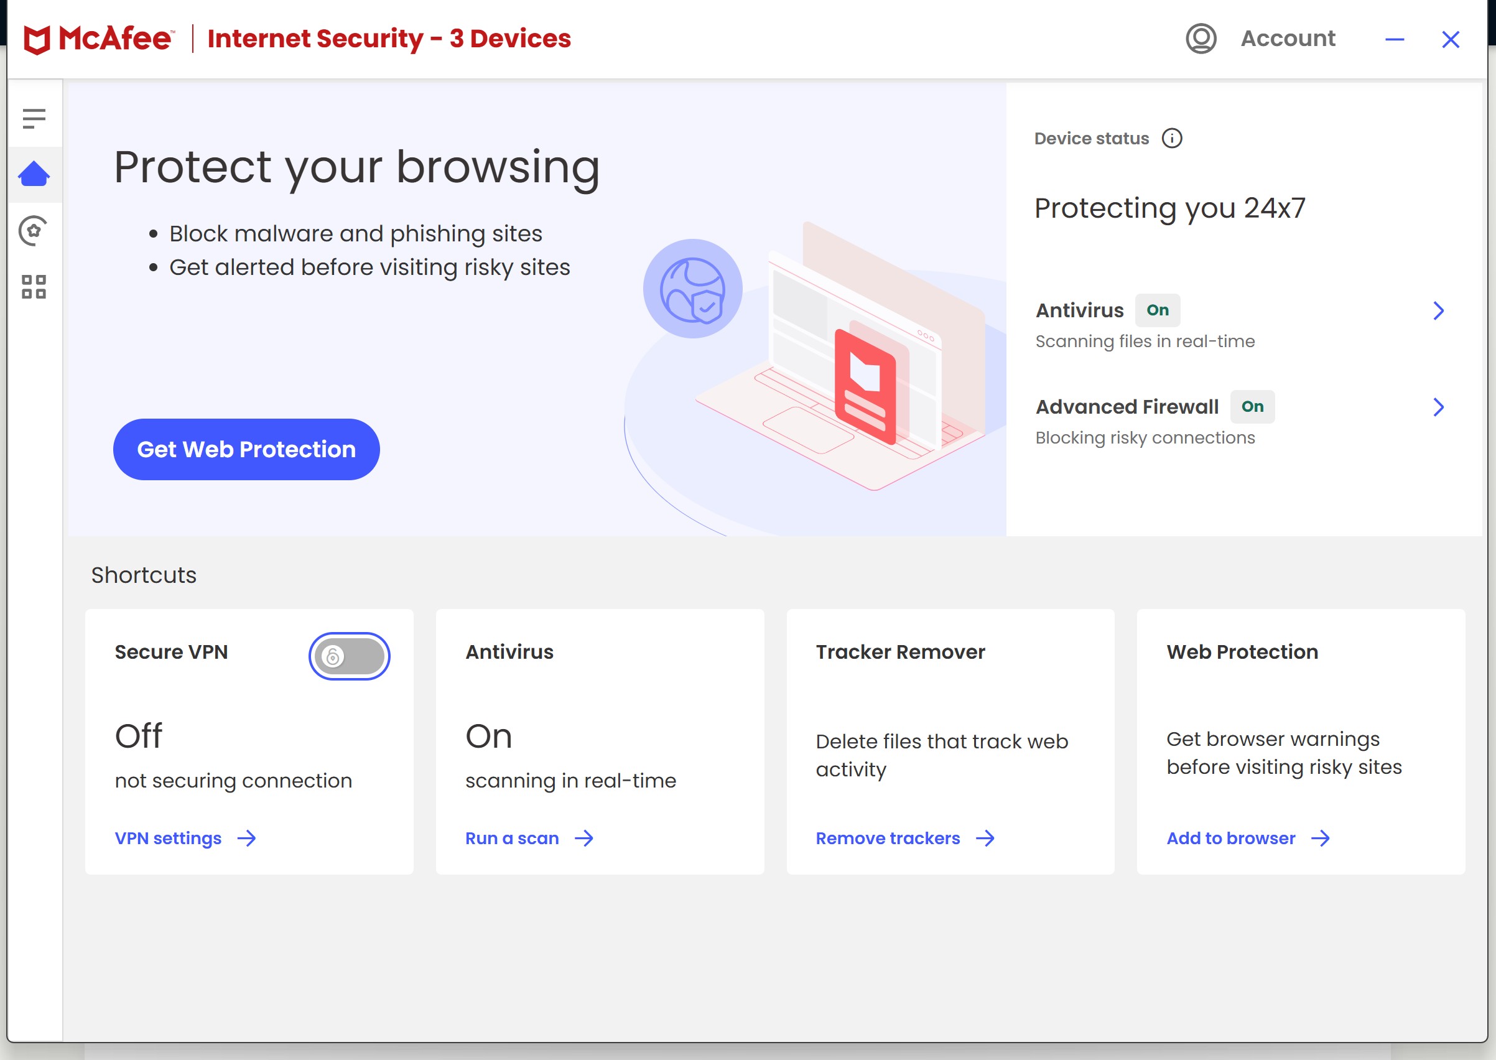The height and width of the screenshot is (1060, 1496).
Task: Click the Get Web Protection button
Action: tap(247, 450)
